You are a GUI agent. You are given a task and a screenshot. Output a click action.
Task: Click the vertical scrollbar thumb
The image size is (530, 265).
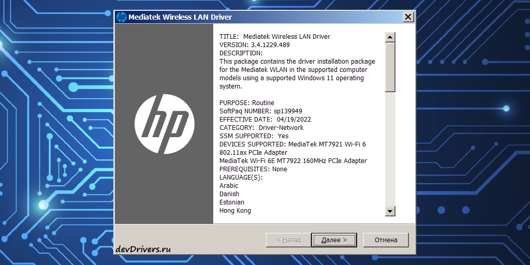[390, 67]
